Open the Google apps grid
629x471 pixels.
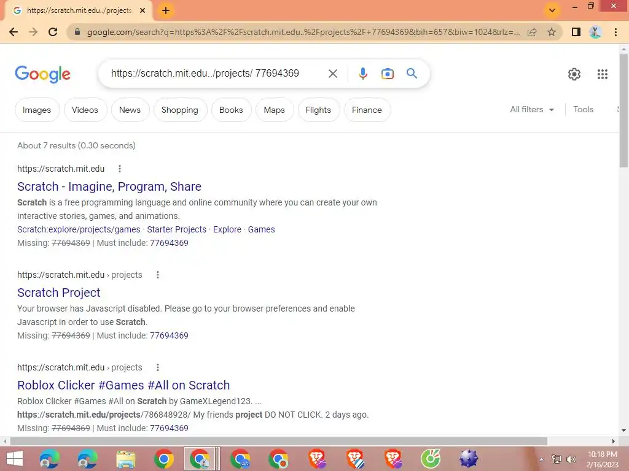[602, 74]
